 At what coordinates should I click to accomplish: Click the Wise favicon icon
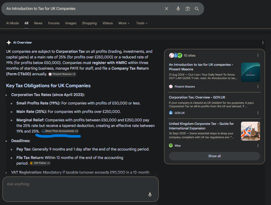click(x=171, y=146)
